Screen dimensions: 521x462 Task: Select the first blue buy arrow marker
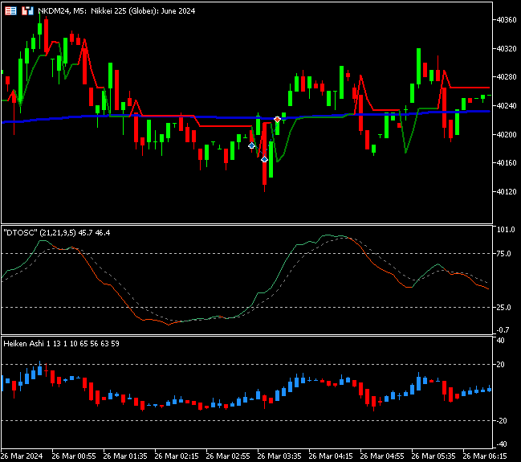coord(251,145)
